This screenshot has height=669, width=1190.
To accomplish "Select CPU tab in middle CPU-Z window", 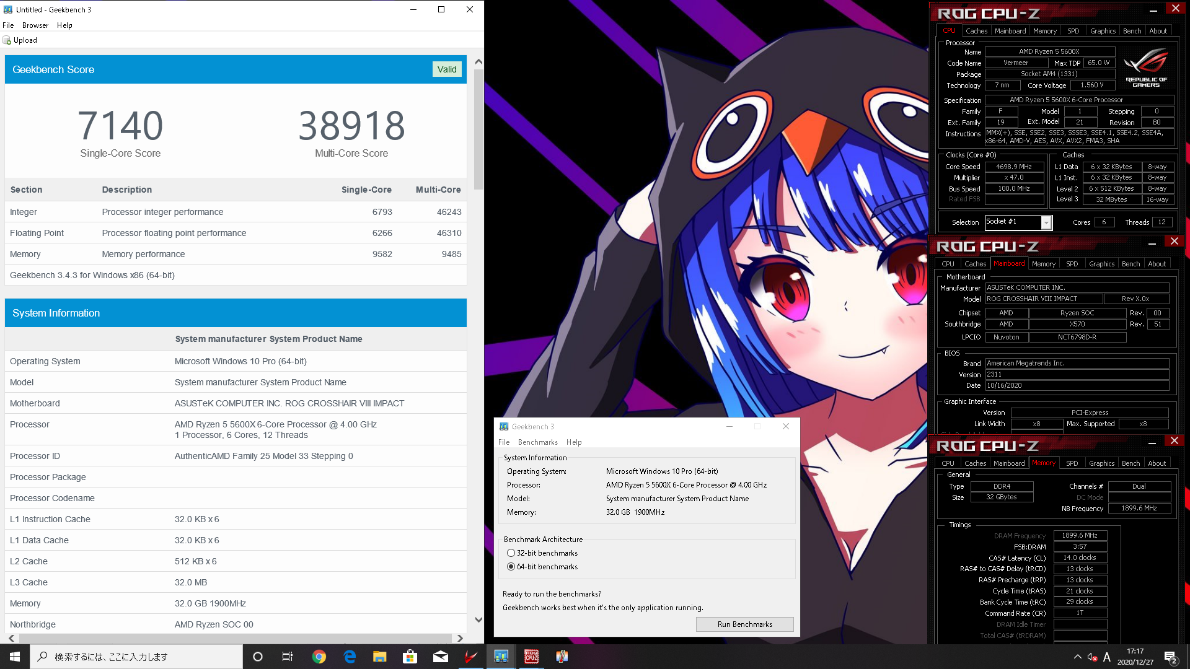I will tap(948, 264).
